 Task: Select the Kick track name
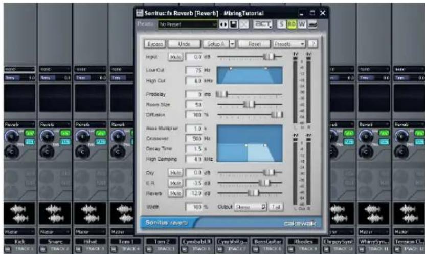(x=19, y=242)
